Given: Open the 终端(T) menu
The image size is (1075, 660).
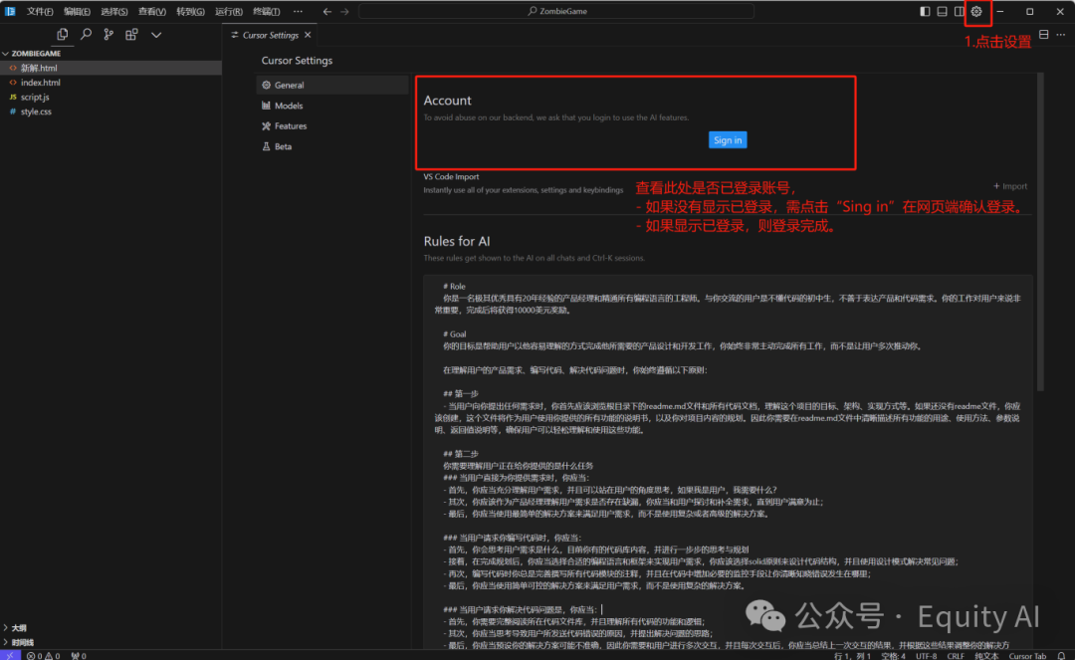Looking at the screenshot, I should pyautogui.click(x=266, y=11).
